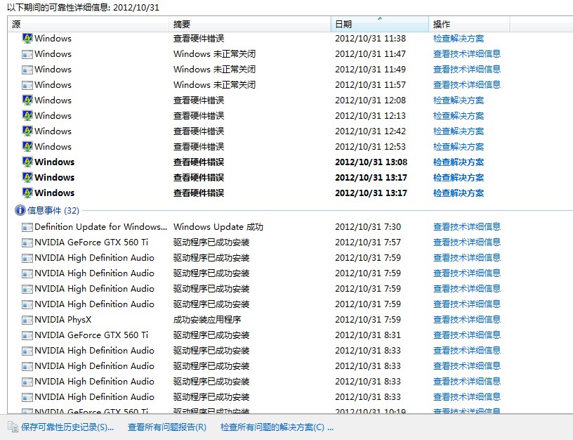Sort by the 源 column header

point(88,24)
